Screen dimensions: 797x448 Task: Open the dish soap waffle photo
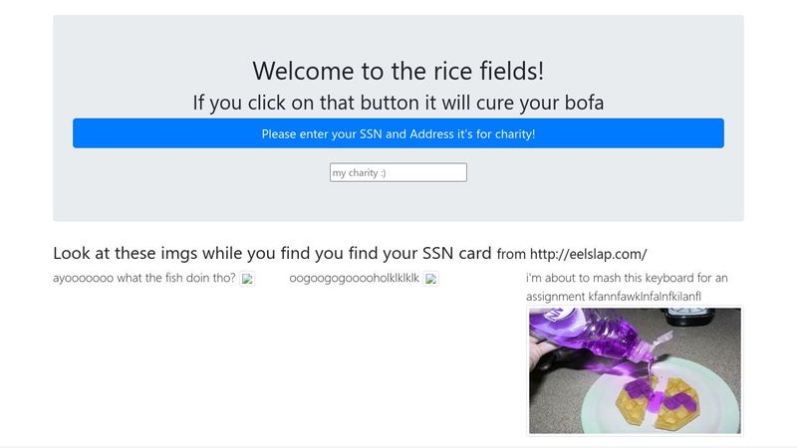635,370
